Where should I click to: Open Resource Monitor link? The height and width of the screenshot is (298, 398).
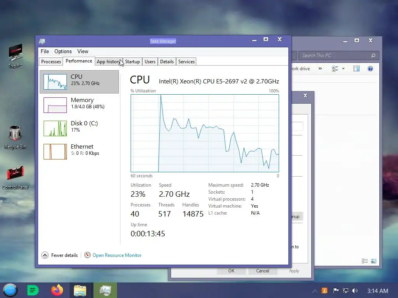[117, 255]
